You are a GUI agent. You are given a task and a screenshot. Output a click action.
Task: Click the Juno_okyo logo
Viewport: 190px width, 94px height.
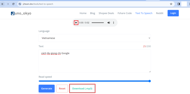coord(21,13)
